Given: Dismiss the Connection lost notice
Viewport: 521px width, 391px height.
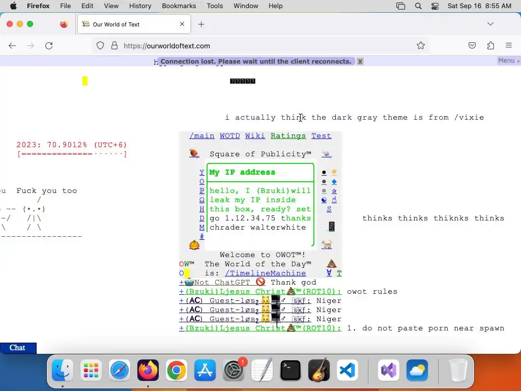Looking at the screenshot, I should coord(360,62).
